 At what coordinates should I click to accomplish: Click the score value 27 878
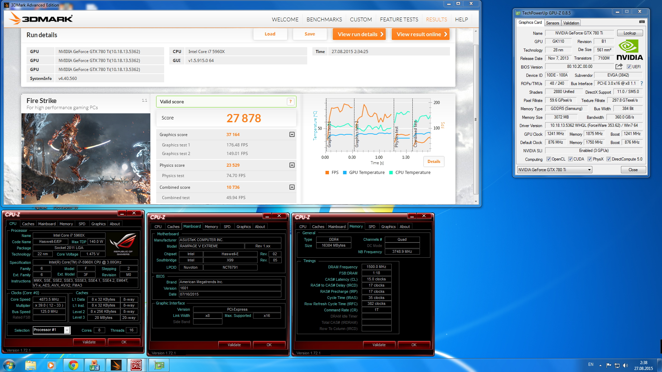click(x=244, y=118)
